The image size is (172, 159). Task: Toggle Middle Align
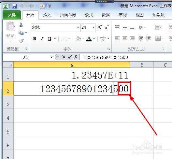point(125,28)
